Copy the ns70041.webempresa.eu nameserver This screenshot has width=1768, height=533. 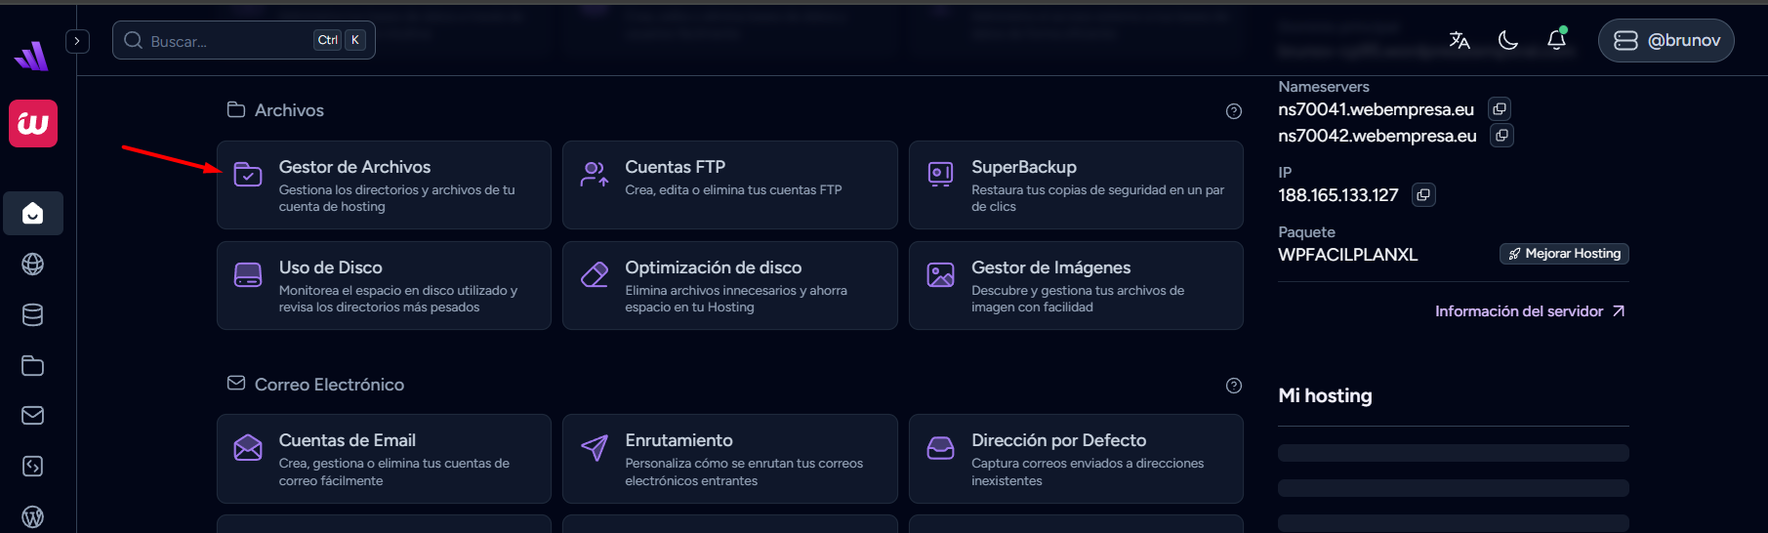(x=1500, y=109)
